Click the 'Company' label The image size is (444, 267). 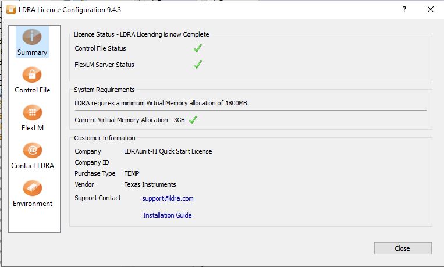coord(87,151)
